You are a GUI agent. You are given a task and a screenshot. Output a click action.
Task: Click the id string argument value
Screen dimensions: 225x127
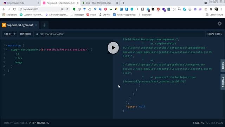[x=66, y=50]
